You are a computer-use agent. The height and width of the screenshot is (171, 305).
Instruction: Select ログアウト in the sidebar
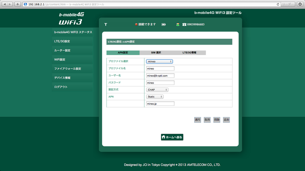(x=72, y=87)
